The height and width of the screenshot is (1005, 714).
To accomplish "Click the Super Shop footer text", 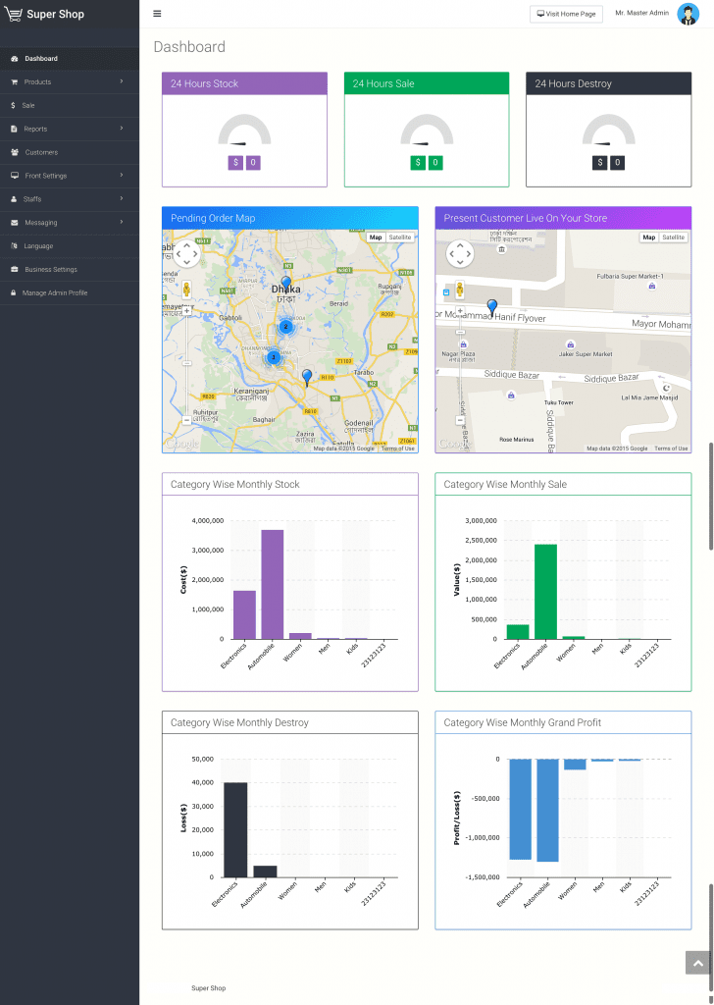I will pos(208,987).
